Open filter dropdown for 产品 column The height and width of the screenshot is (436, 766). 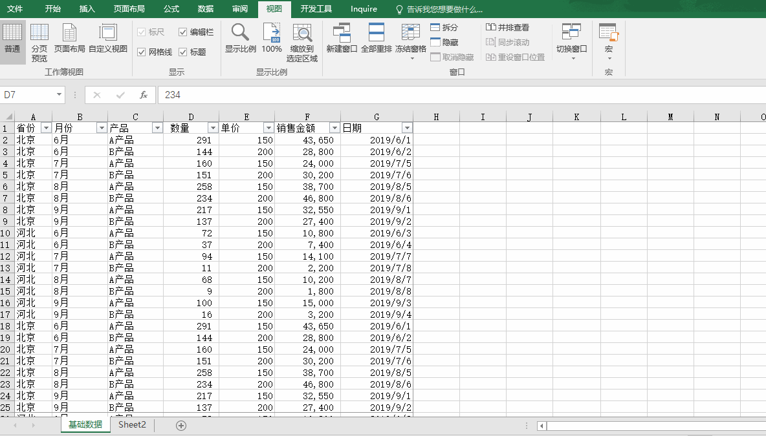[157, 128]
